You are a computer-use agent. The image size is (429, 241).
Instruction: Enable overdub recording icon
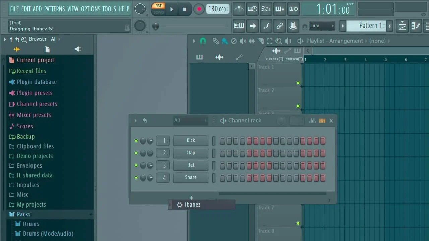point(280,9)
